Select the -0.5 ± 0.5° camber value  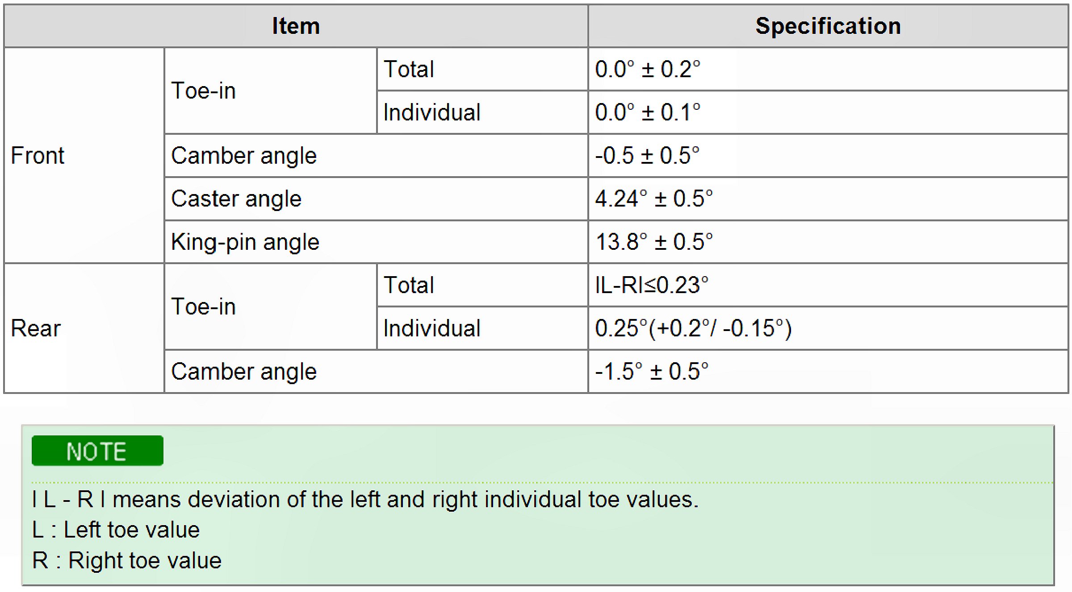coord(647,156)
